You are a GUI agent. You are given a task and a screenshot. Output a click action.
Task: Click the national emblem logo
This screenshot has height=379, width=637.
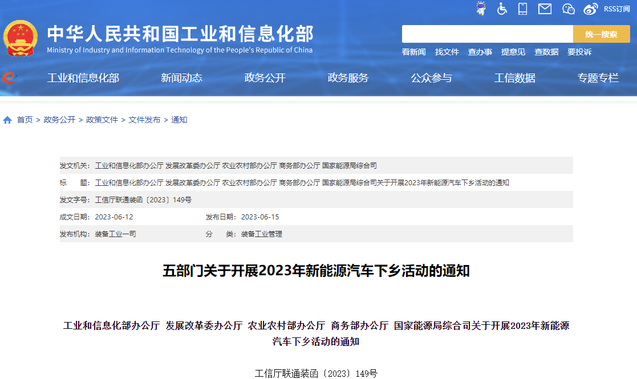coord(21,38)
